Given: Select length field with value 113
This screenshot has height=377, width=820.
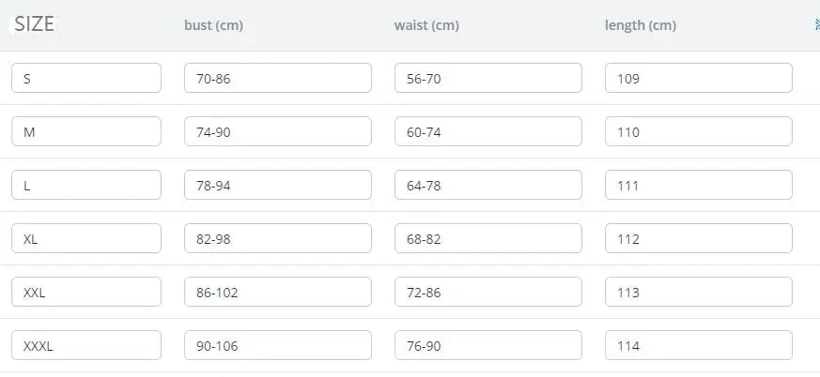Looking at the screenshot, I should [x=698, y=293].
